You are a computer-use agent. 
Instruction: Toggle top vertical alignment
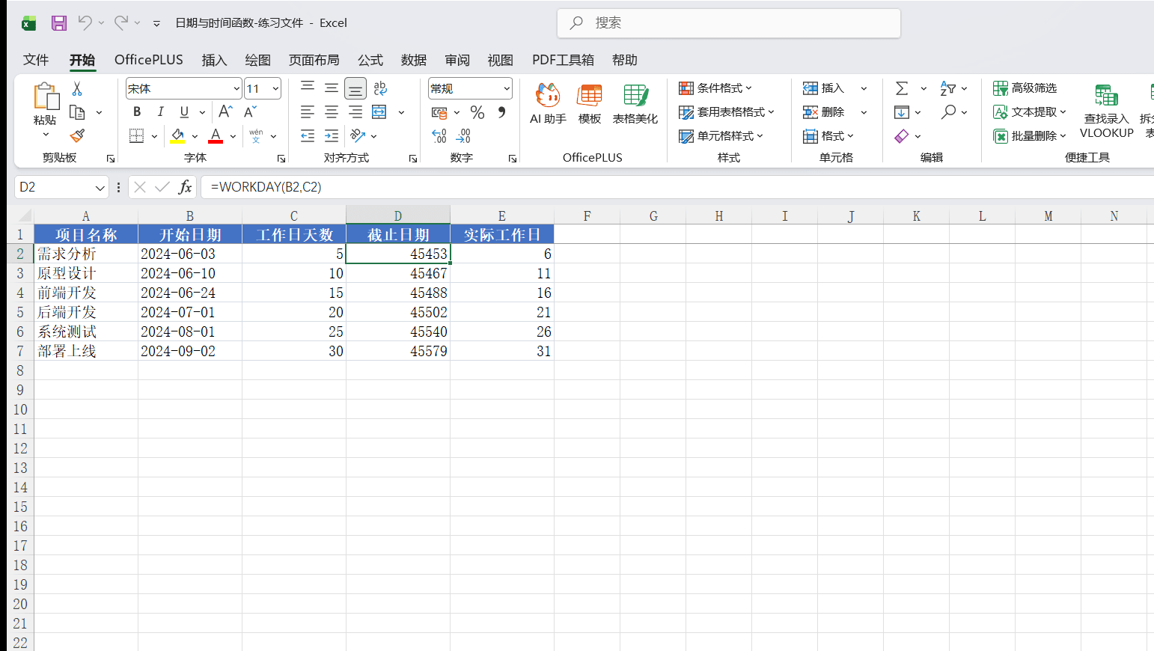[308, 88]
